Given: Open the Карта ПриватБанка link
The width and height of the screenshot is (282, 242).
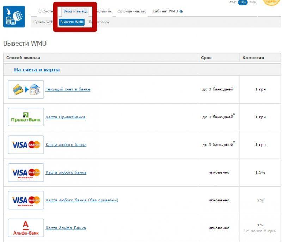Looking at the screenshot, I should pos(65,117).
